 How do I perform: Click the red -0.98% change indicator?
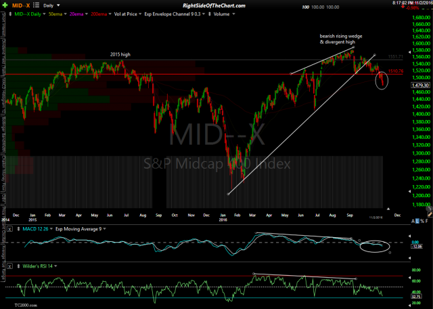point(411,7)
